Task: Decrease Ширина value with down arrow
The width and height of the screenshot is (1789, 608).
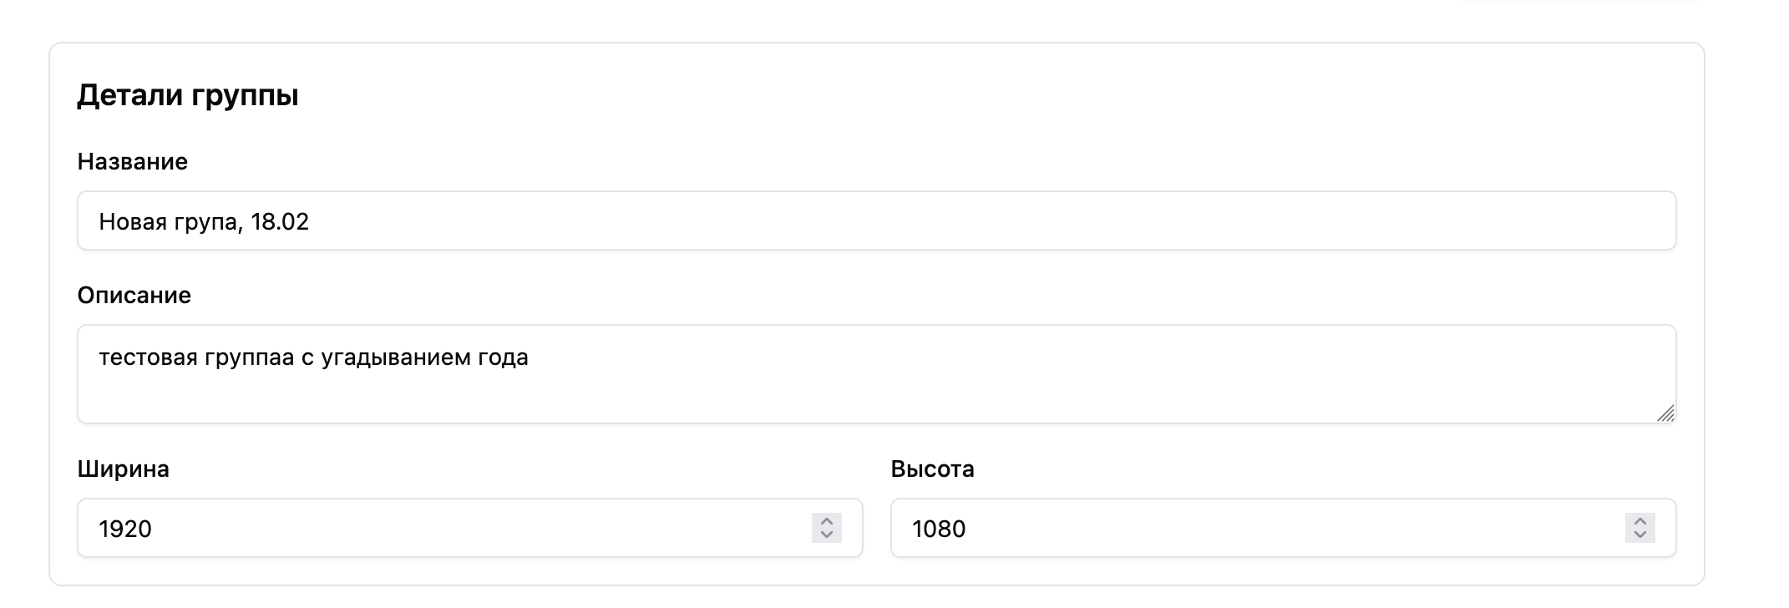Action: point(826,535)
